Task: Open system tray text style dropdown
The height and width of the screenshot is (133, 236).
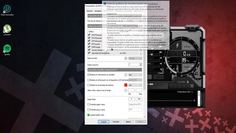Action: click(x=135, y=85)
